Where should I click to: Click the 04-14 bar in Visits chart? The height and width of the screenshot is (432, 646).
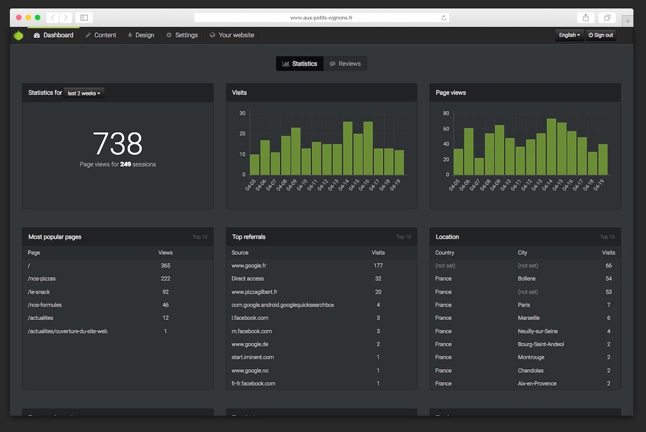click(x=348, y=148)
